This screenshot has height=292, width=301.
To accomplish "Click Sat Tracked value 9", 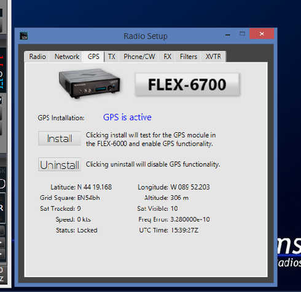I will tap(79, 208).
